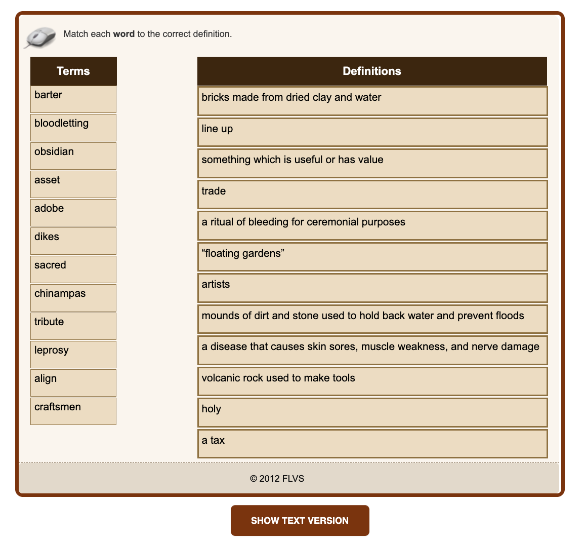Click the 'floating gardens' definition
This screenshot has height=541, width=585.
pyautogui.click(x=372, y=257)
